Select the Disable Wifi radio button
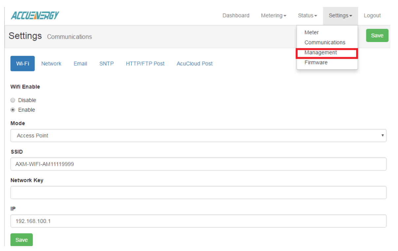The width and height of the screenshot is (398, 251). (13, 100)
